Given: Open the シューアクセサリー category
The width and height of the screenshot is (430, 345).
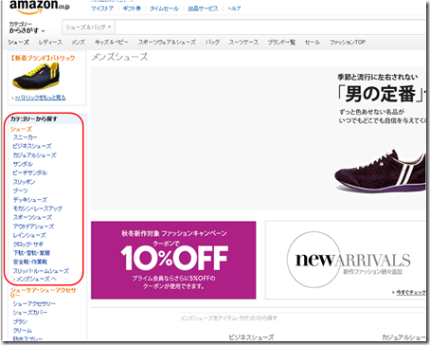Looking at the screenshot, I should click(34, 303).
